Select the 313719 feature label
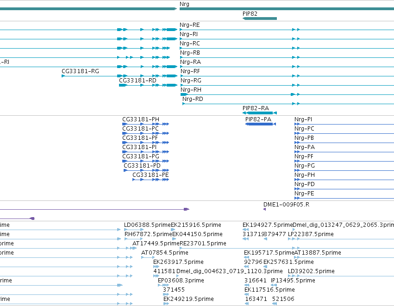This screenshot has height=306, width=394. tap(254, 234)
